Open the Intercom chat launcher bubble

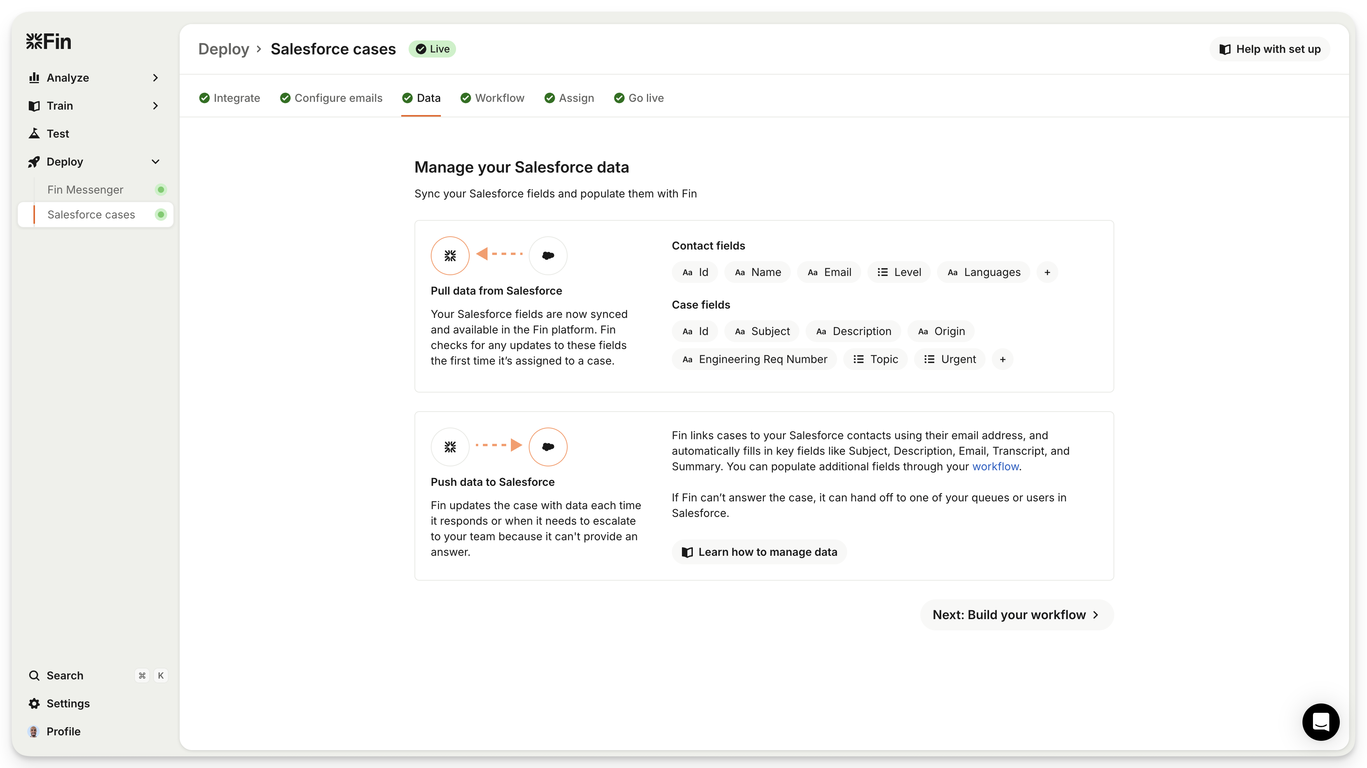pyautogui.click(x=1320, y=722)
